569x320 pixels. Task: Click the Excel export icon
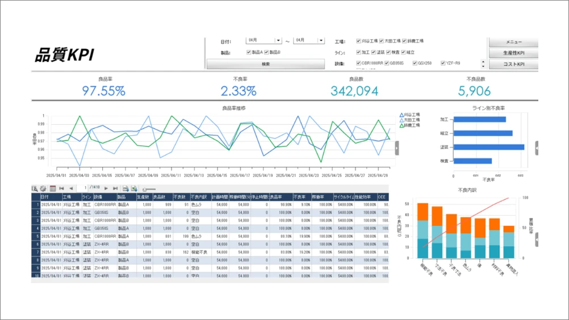click(134, 188)
